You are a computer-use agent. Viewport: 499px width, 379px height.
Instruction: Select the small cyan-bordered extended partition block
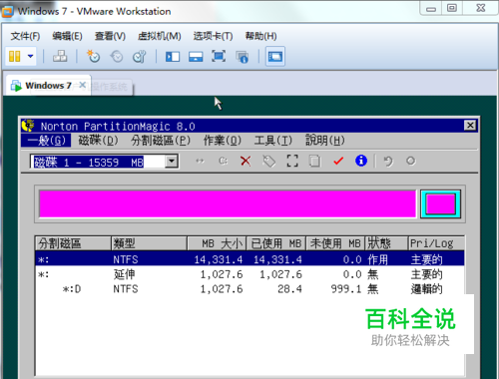pos(440,203)
